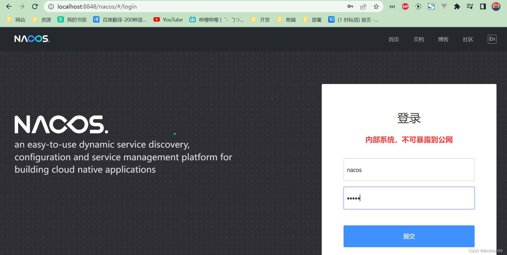Open the video speed controller extension icon
This screenshot has width=507, height=255.
tap(418, 6)
